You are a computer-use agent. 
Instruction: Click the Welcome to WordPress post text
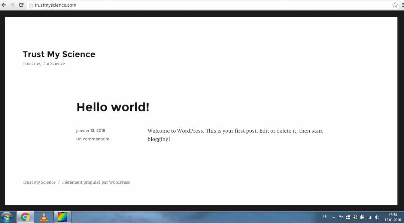coord(235,135)
